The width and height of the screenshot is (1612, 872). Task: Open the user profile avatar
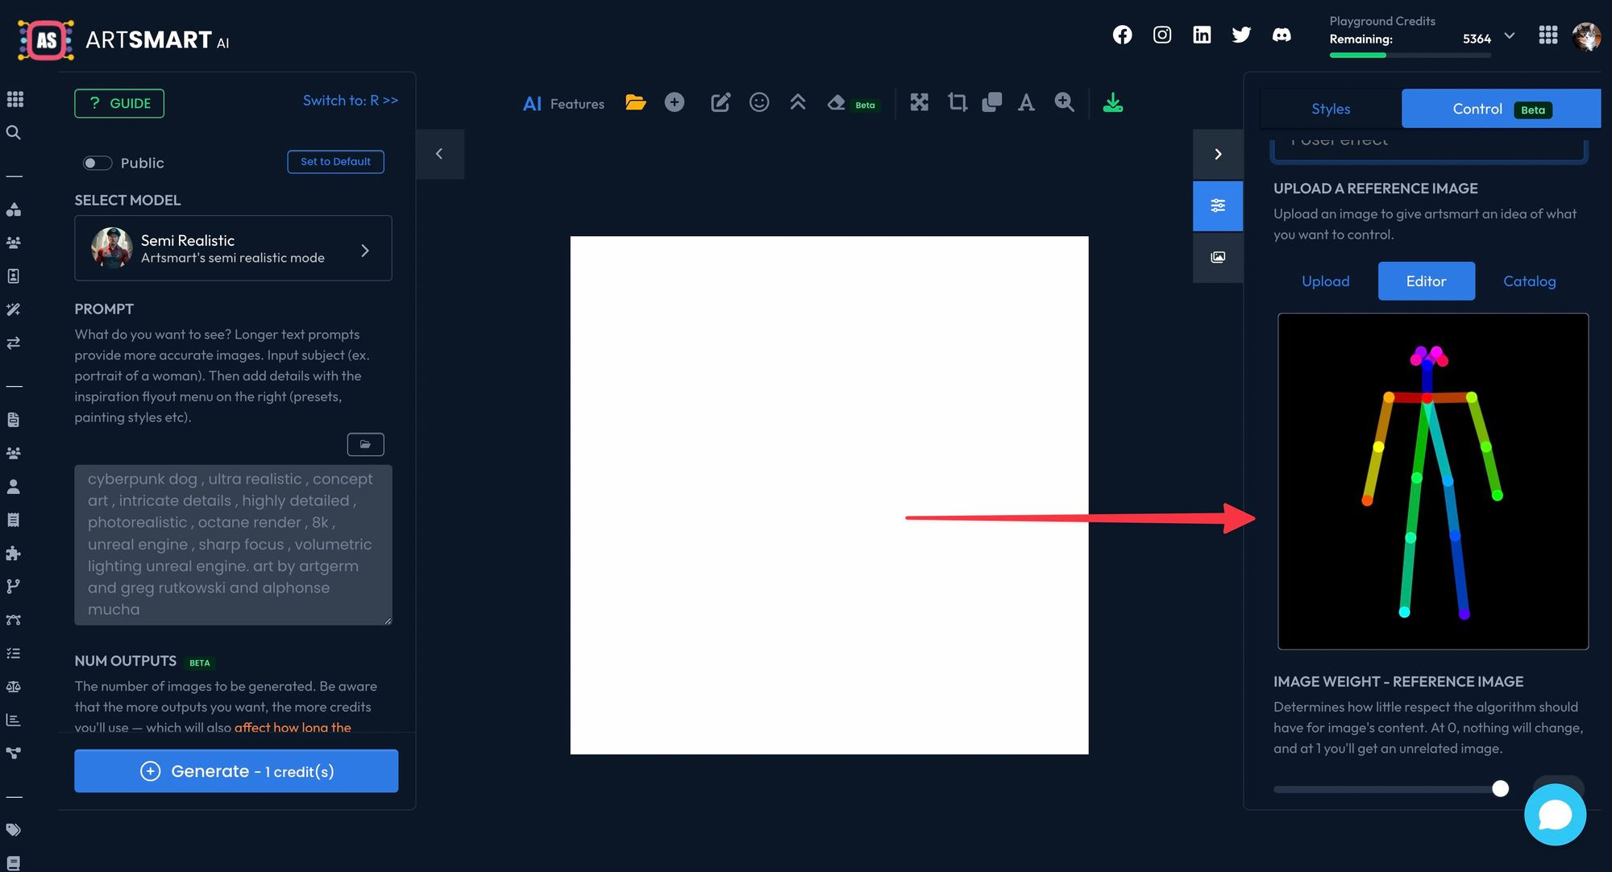coord(1586,36)
